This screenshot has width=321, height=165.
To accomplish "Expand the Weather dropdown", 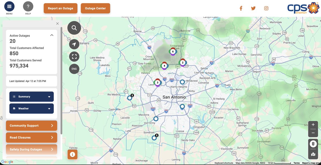I will click(32, 108).
